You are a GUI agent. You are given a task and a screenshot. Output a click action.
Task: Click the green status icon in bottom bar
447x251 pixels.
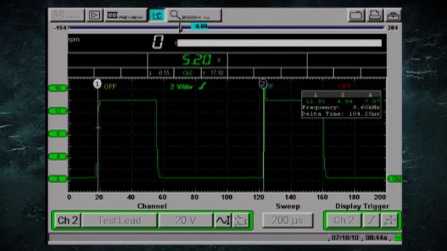tap(398, 238)
